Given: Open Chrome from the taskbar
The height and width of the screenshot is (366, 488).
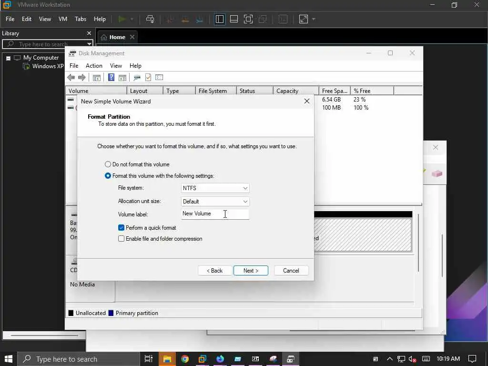Looking at the screenshot, I should click(185, 359).
